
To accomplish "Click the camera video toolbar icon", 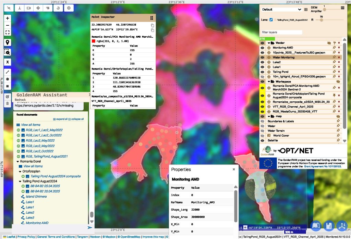I will 28,8.
